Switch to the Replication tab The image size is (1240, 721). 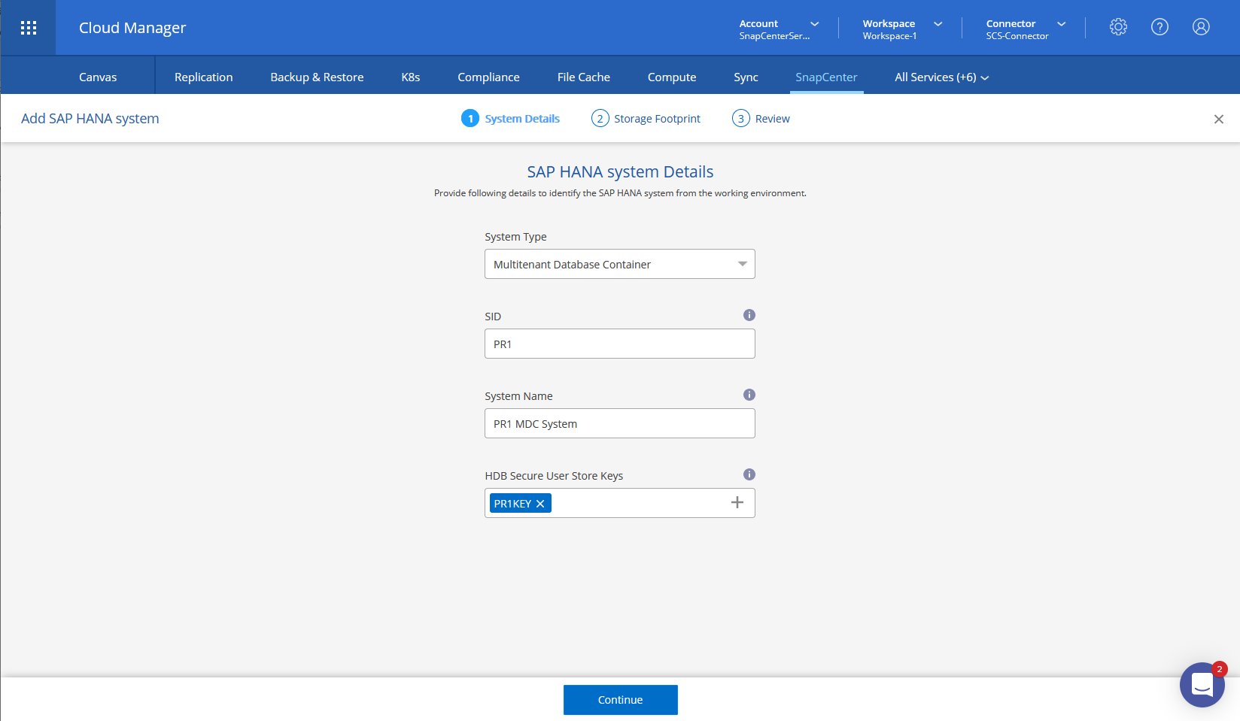[x=204, y=77]
